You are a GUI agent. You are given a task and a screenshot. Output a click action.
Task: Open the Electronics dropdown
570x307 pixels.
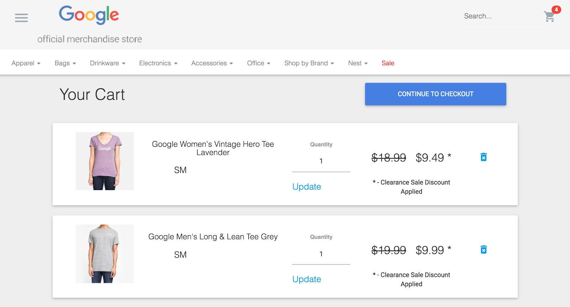(x=158, y=63)
